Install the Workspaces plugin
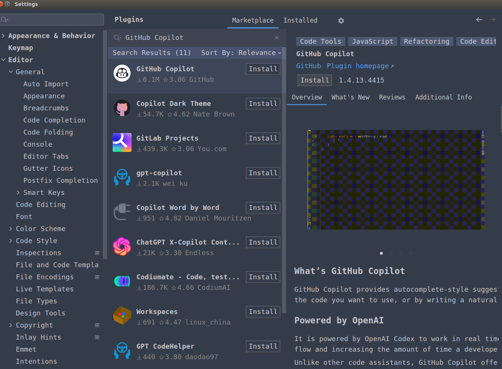The width and height of the screenshot is (502, 369). tap(263, 312)
